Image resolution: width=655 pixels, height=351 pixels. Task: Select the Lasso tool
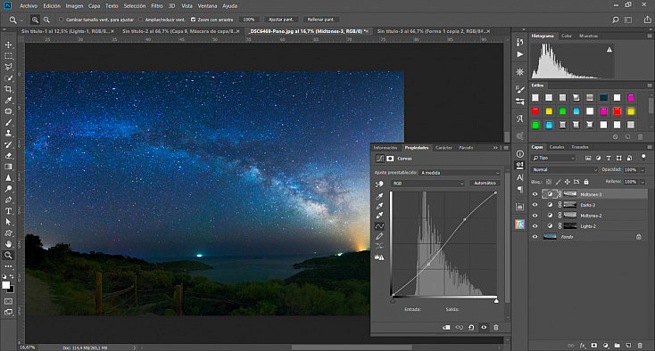(8, 67)
